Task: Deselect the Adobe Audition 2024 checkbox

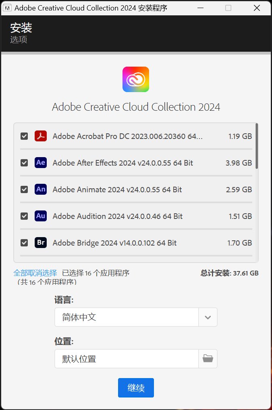Action: point(24,216)
